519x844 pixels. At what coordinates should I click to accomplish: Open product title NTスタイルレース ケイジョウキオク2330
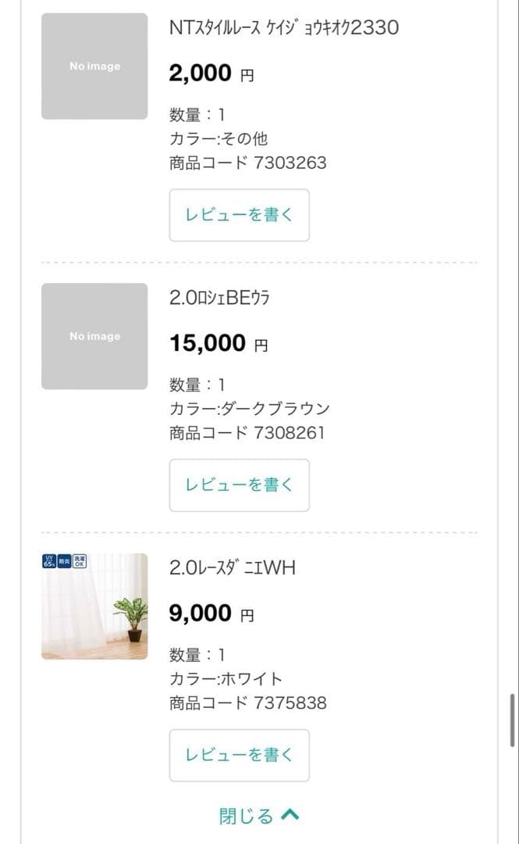(x=284, y=28)
